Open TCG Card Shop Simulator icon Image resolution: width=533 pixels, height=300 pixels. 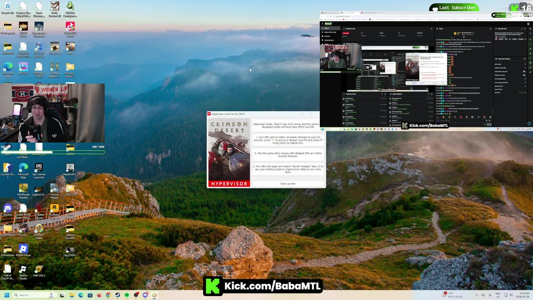tap(39, 49)
